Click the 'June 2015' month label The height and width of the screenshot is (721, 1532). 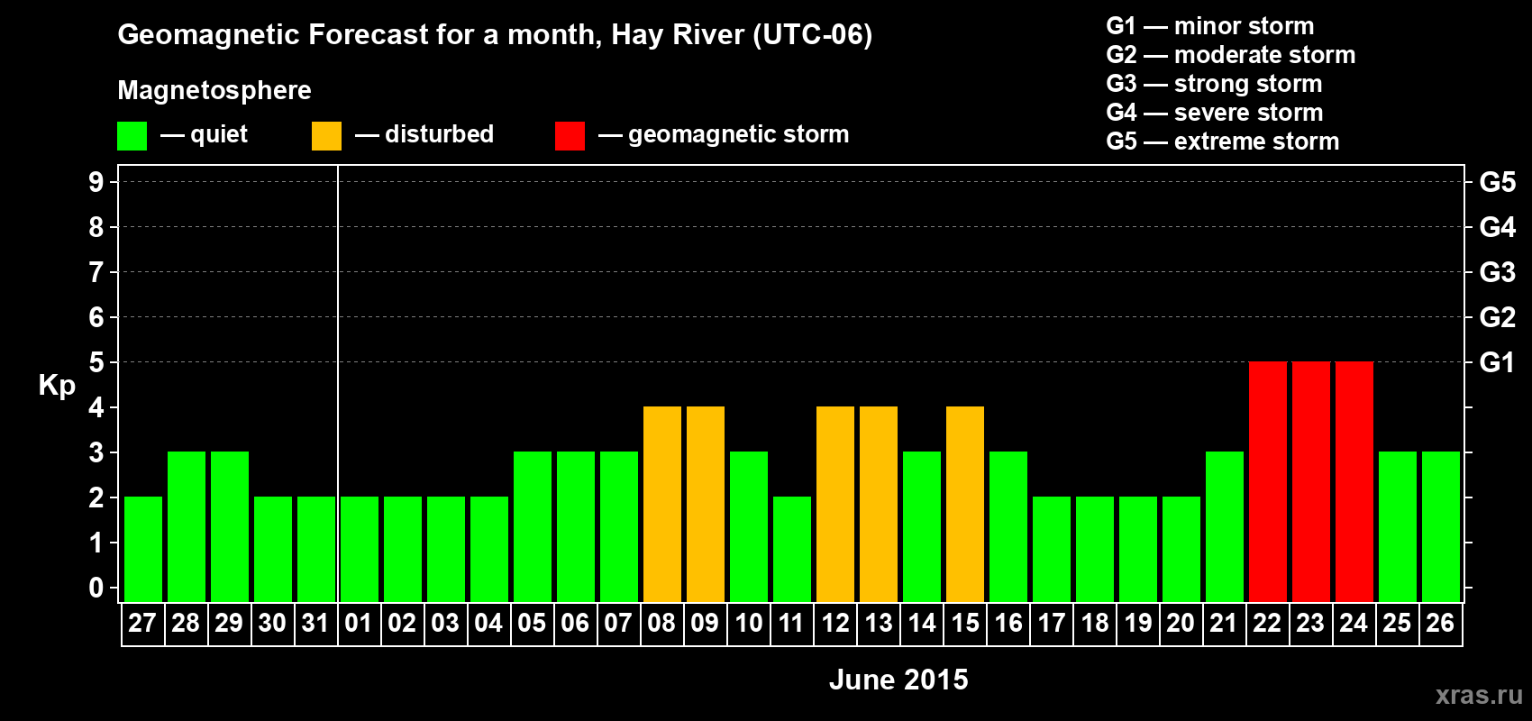[x=898, y=680]
